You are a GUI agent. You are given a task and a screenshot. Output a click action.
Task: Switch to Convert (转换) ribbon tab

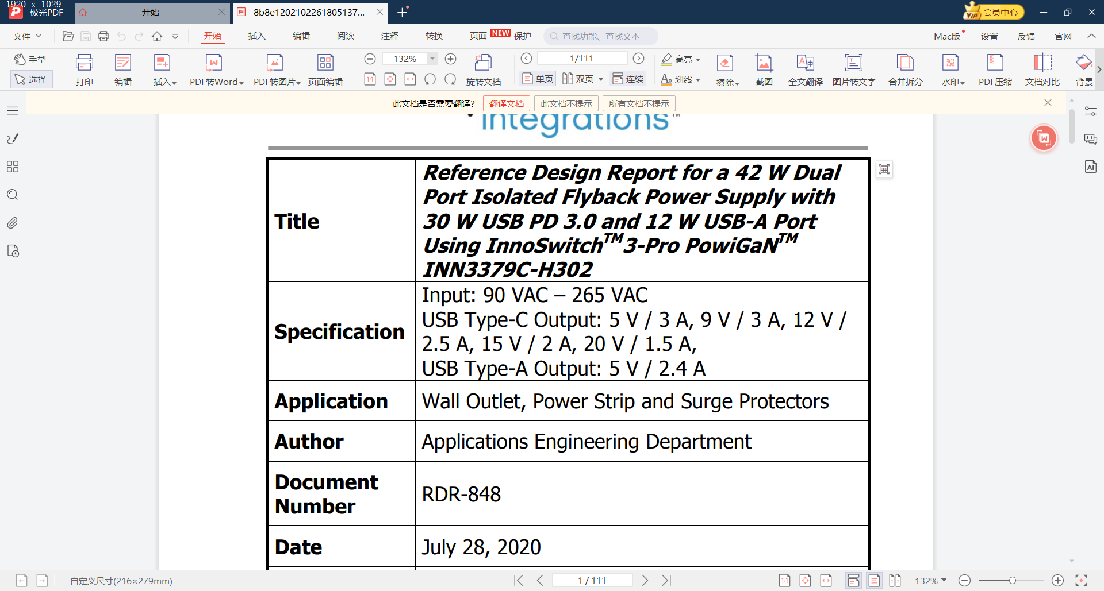434,36
